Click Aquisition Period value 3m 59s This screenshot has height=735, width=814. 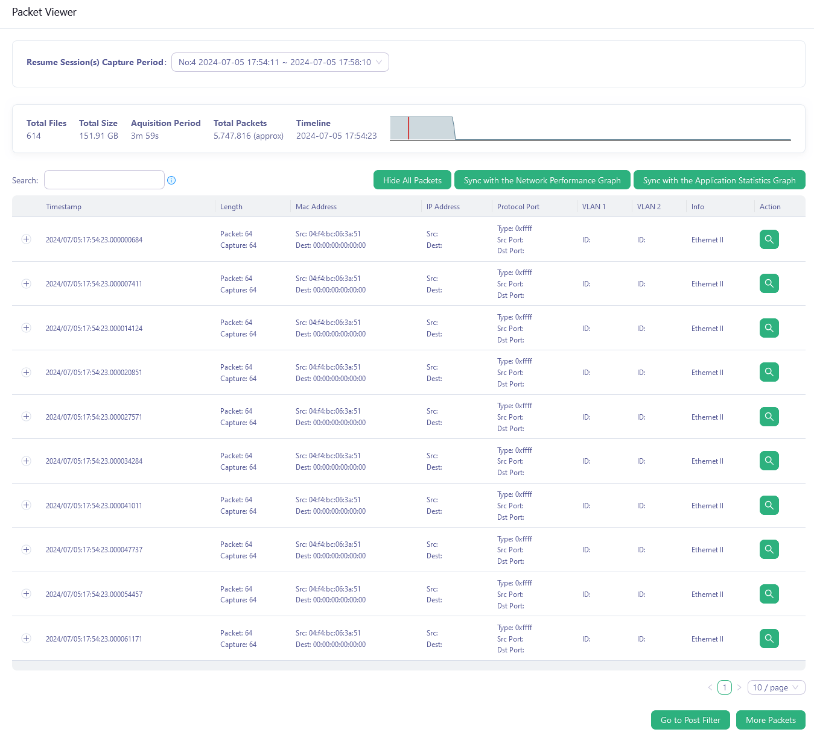145,136
